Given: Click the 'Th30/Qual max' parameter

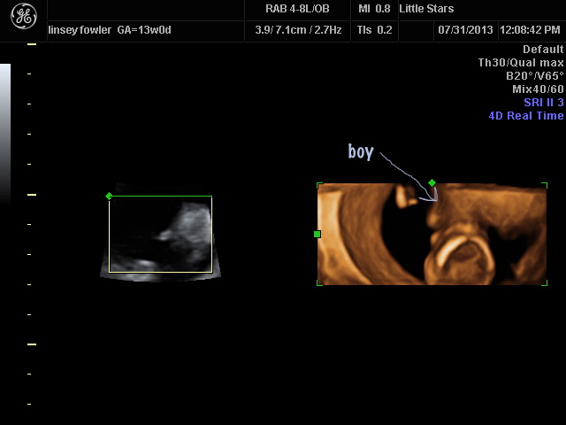Looking at the screenshot, I should click(520, 63).
